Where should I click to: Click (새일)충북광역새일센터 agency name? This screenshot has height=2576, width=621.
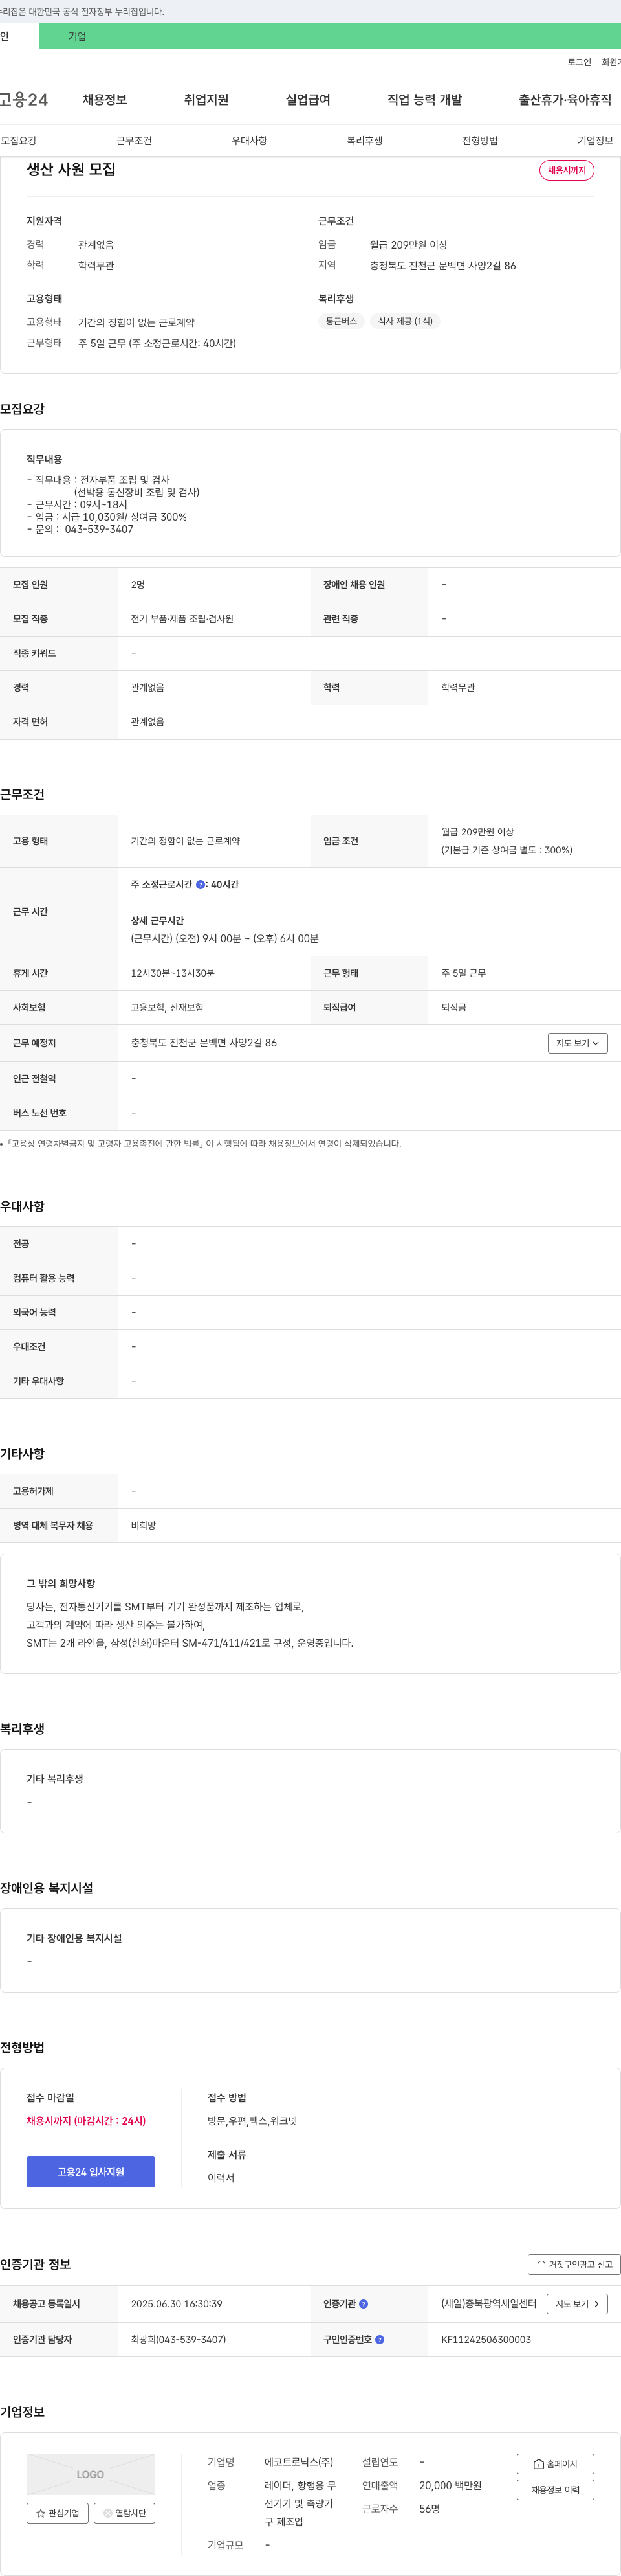(489, 2303)
